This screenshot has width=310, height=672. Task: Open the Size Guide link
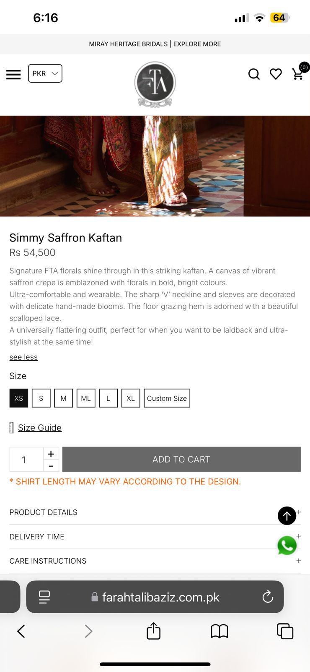[x=40, y=428]
